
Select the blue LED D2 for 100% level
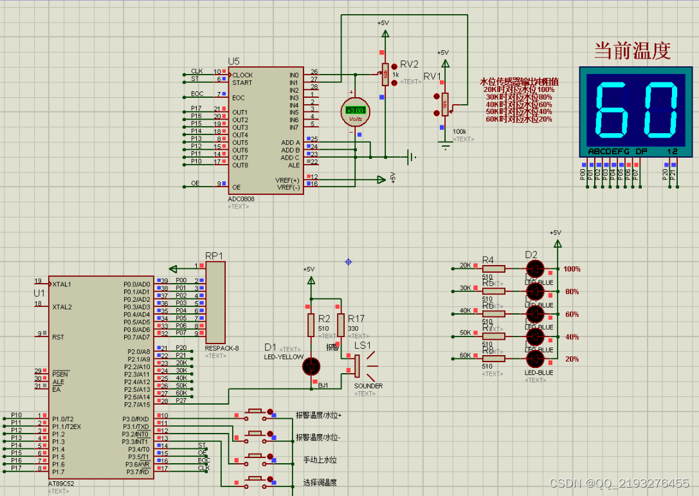point(536,269)
